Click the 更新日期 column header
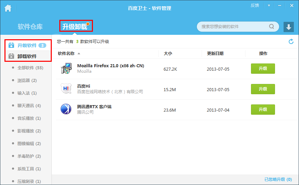The height and width of the screenshot is (185, 299). tap(215, 54)
